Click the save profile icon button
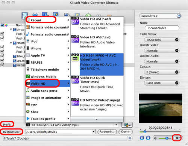This screenshot has height=146, width=188. point(127,125)
